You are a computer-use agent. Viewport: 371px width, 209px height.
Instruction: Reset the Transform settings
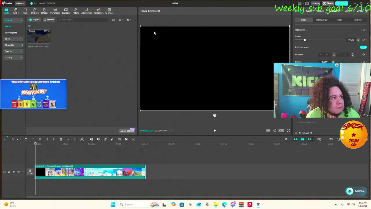click(357, 30)
